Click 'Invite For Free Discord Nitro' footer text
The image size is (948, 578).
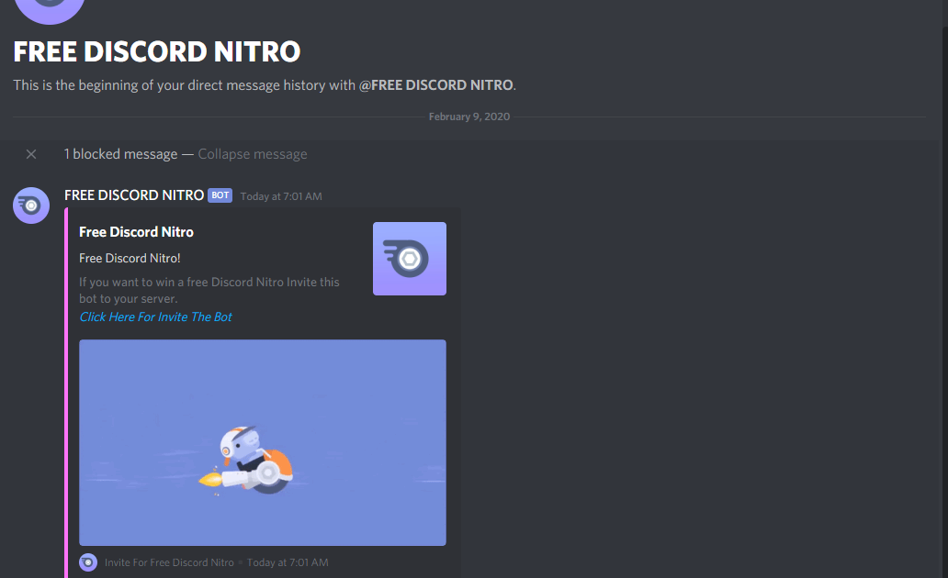(169, 562)
